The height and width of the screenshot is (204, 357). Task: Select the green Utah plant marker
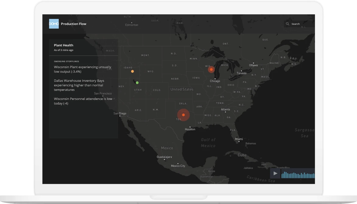click(137, 82)
